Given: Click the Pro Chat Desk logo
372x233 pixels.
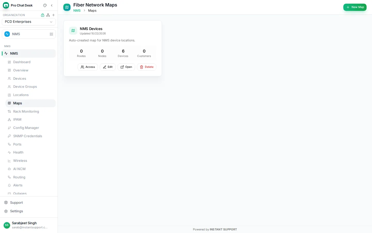Looking at the screenshot, I should click(x=6, y=5).
